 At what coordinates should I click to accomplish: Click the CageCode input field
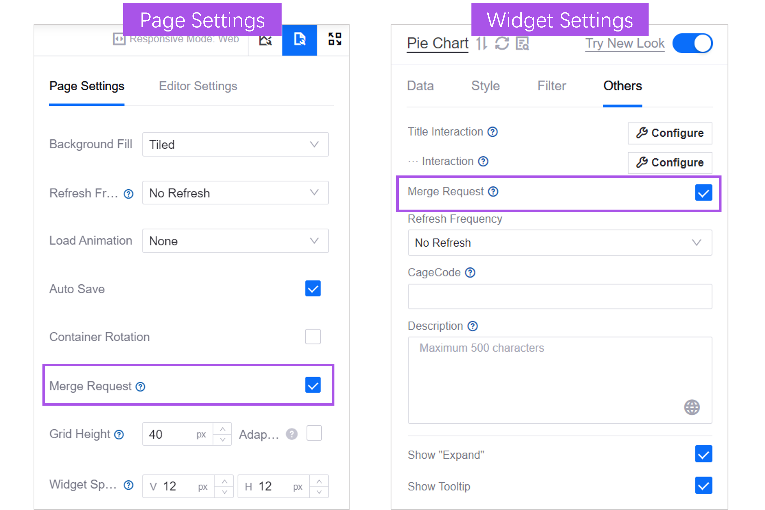560,296
